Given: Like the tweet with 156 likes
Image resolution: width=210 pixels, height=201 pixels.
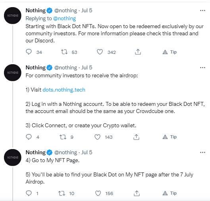Looking at the screenshot, I should [x=98, y=193].
